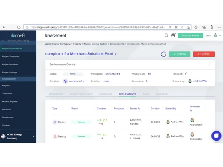Click resources count 6 in Deploy row
The height and width of the screenshot is (167, 223).
point(115,122)
